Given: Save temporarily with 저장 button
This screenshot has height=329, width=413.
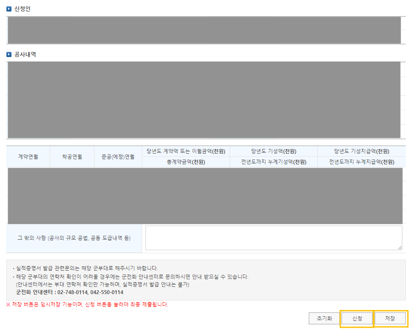Looking at the screenshot, I should [390, 318].
